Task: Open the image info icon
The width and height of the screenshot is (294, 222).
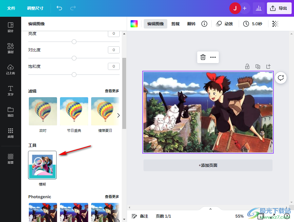Action: 204,24
